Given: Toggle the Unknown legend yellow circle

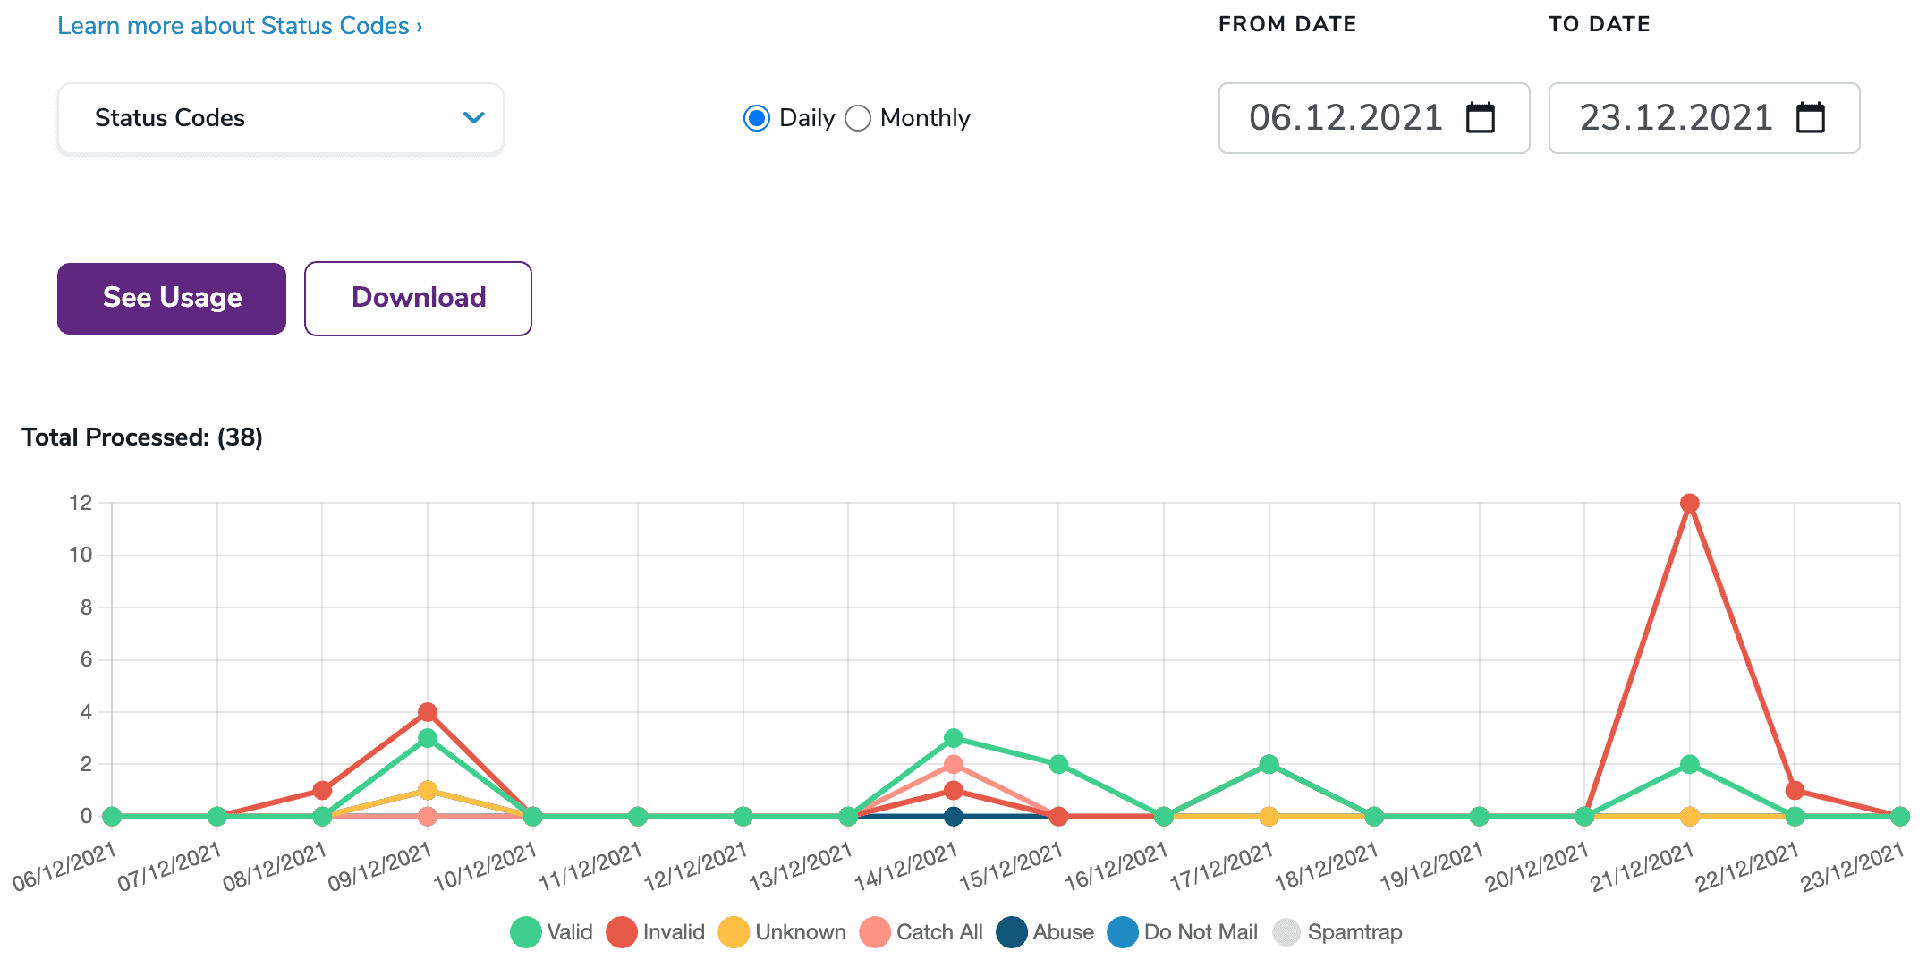Looking at the screenshot, I should point(734,932).
